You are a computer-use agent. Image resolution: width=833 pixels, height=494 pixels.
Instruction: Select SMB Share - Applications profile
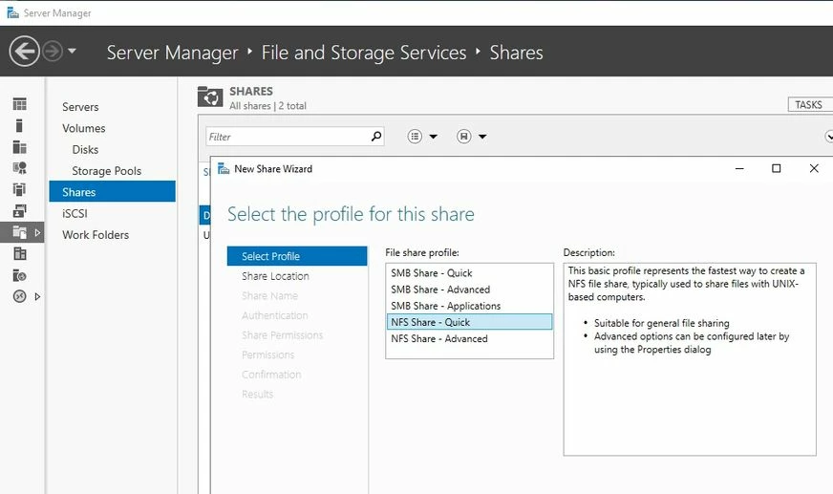[x=470, y=306]
